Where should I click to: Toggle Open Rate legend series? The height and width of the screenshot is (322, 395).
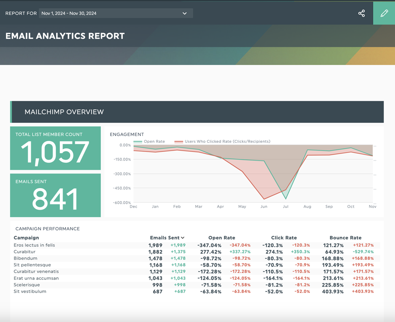coord(154,141)
